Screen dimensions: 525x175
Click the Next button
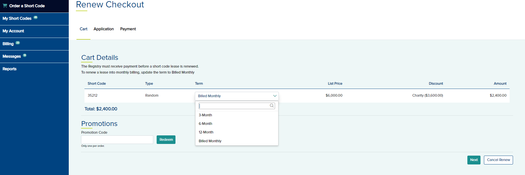click(x=474, y=160)
